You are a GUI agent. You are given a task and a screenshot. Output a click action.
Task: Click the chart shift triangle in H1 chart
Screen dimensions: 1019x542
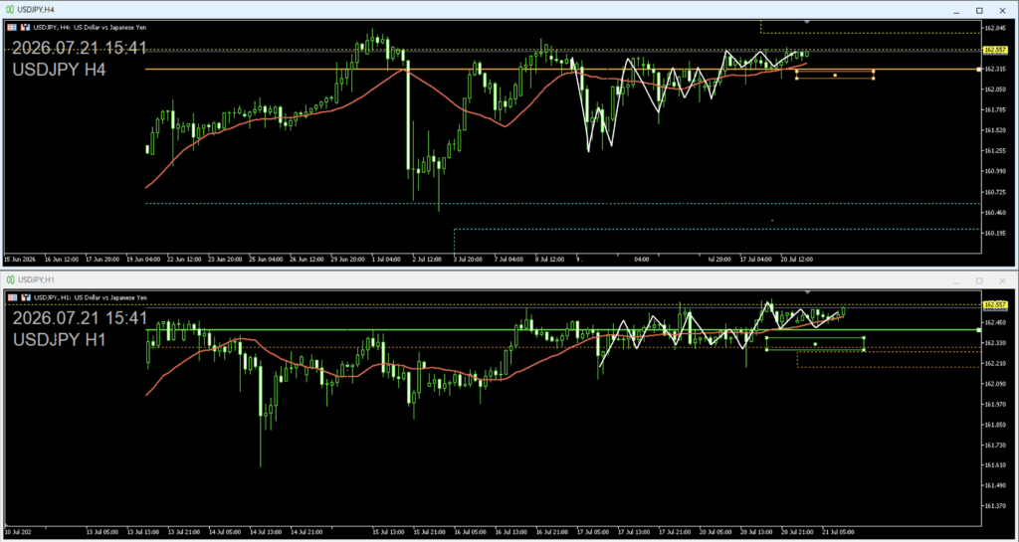coord(806,292)
